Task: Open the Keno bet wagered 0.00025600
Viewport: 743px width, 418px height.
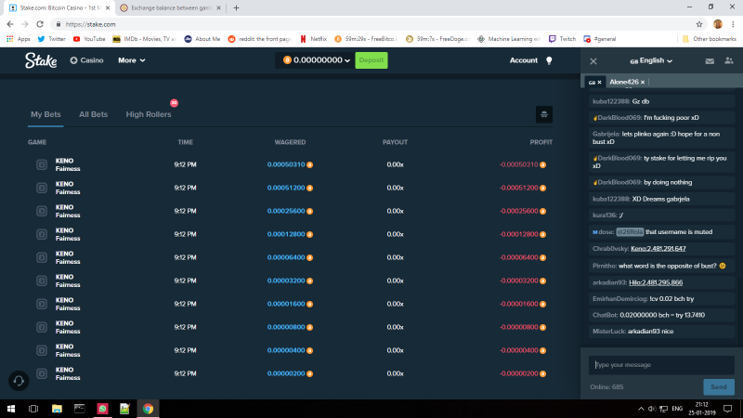Action: pos(290,211)
